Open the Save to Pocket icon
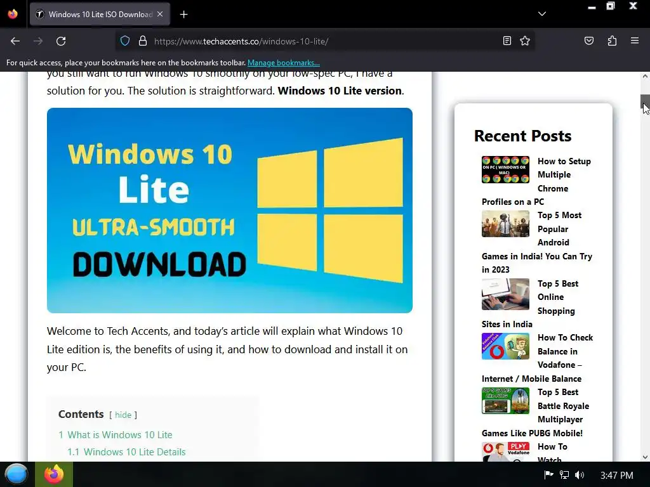This screenshot has width=650, height=487. pyautogui.click(x=588, y=41)
